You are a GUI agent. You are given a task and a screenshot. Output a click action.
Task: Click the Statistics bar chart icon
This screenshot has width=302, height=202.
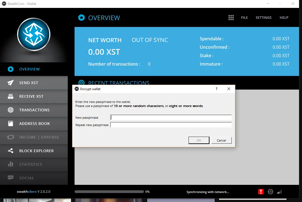pyautogui.click(x=11, y=164)
